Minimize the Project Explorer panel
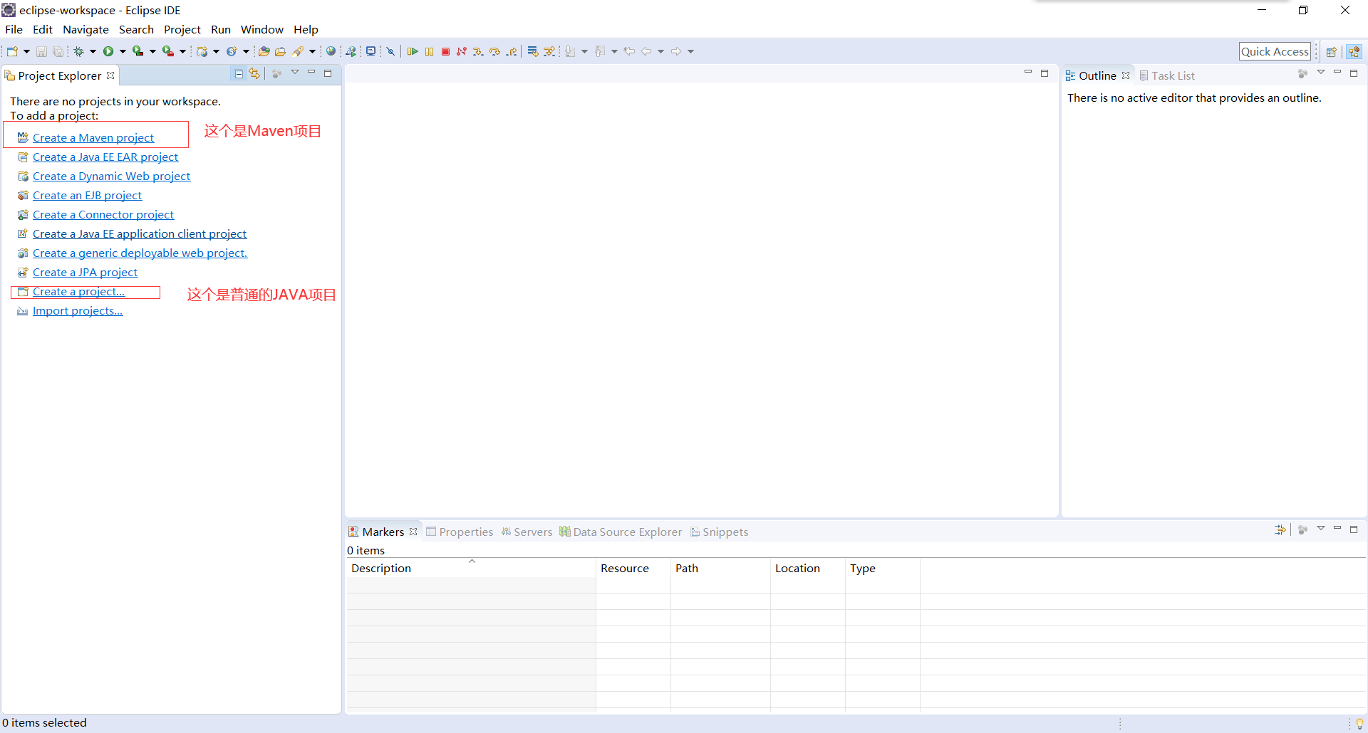Image resolution: width=1368 pixels, height=733 pixels. coord(311,73)
